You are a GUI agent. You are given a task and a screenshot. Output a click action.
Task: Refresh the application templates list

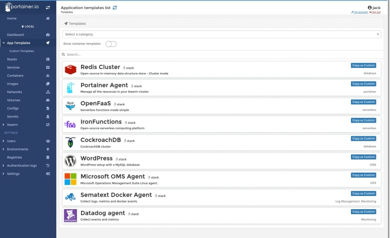pos(114,8)
